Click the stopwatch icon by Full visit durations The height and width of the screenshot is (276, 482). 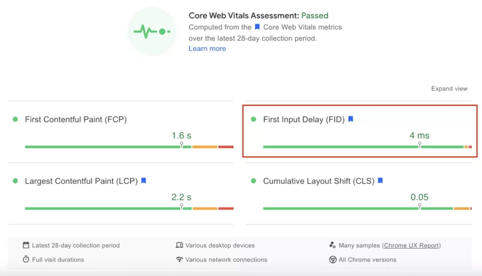tap(26, 259)
